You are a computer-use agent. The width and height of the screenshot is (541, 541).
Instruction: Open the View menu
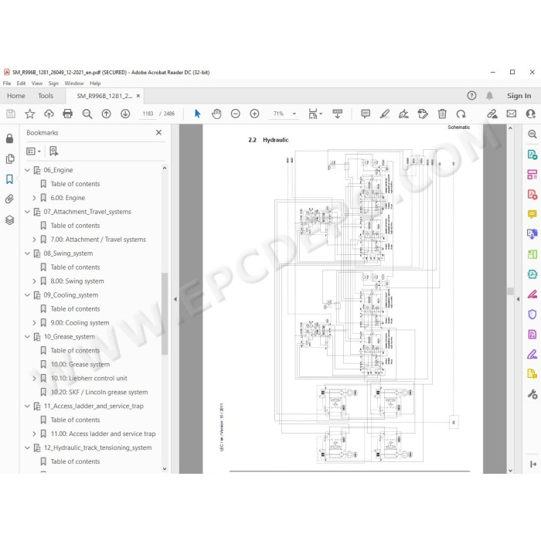point(37,83)
